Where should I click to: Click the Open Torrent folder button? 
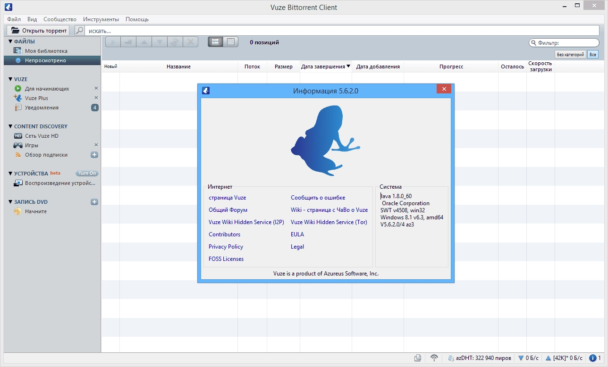coord(38,31)
